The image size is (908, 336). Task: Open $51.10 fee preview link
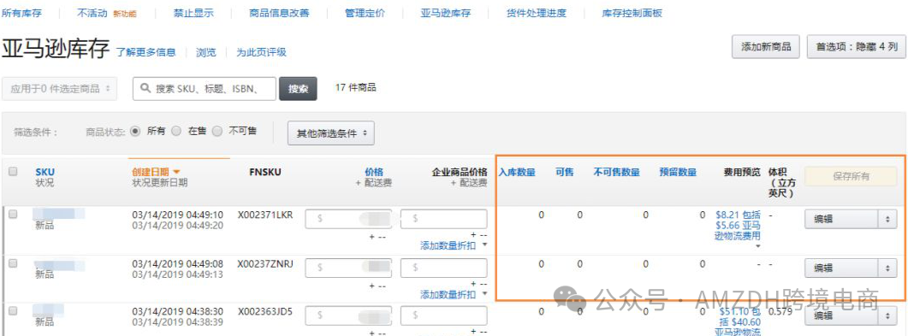pos(739,321)
